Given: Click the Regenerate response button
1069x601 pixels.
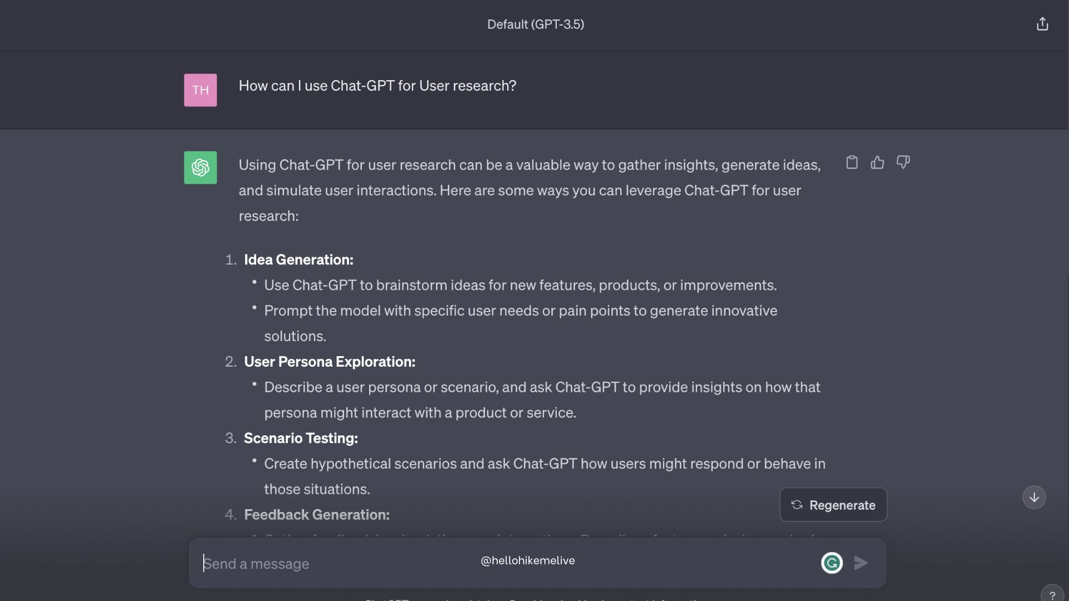Looking at the screenshot, I should (x=833, y=504).
